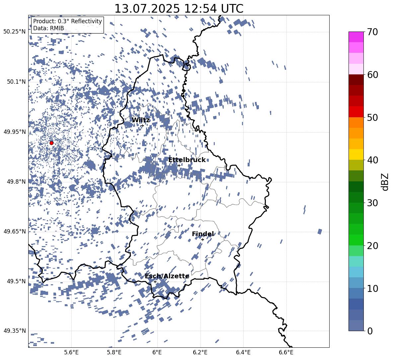
Task: Click the 6°E longitude label
Action: pos(157,352)
